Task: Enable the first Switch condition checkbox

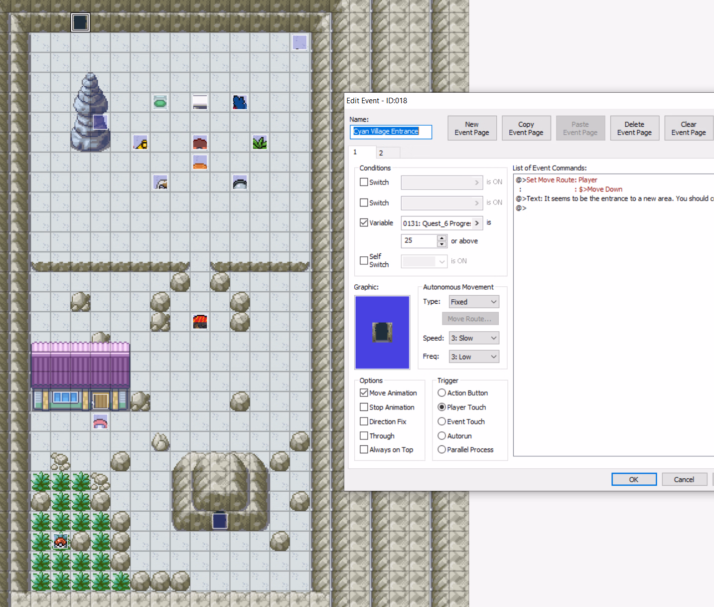Action: (364, 182)
